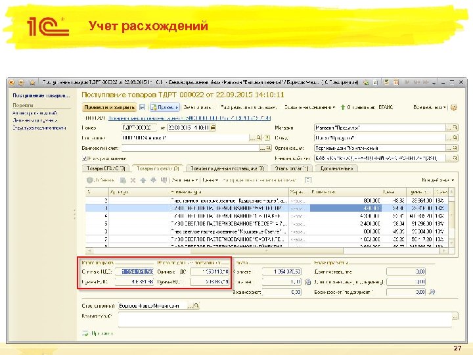Click the Номер input field
This screenshot has height=355, width=473.
[139, 128]
